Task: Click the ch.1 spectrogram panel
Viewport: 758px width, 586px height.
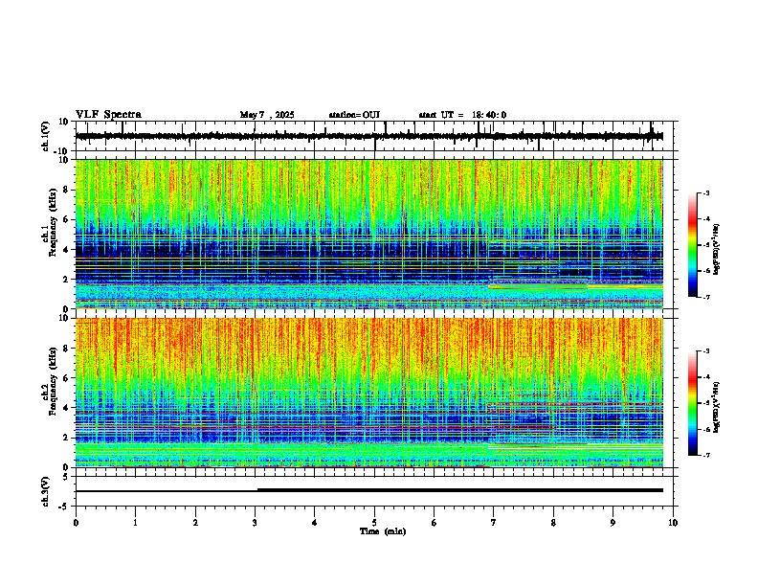Action: (369, 234)
